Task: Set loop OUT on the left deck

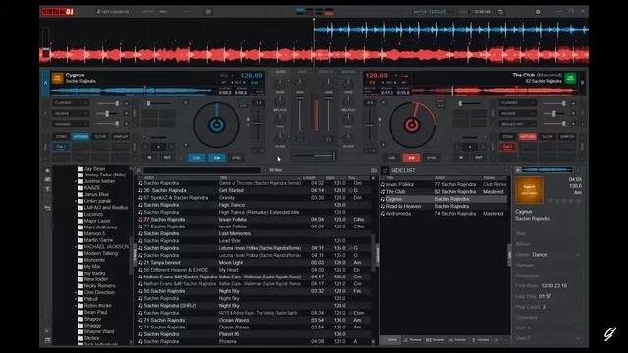Action: (167, 158)
